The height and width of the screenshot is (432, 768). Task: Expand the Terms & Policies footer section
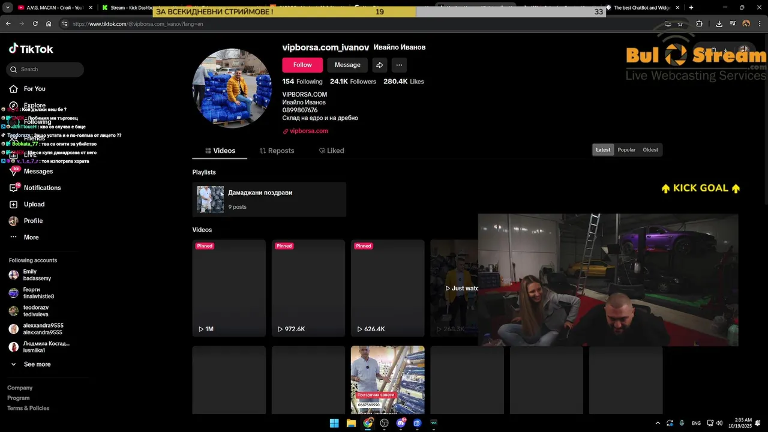click(28, 408)
